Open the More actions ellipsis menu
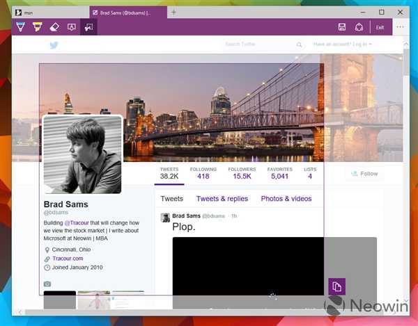Image resolution: width=418 pixels, height=326 pixels. [x=400, y=27]
